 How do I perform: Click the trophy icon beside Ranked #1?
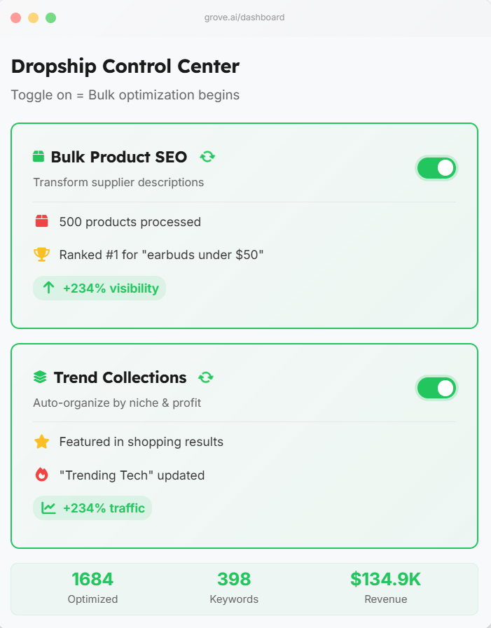click(42, 255)
